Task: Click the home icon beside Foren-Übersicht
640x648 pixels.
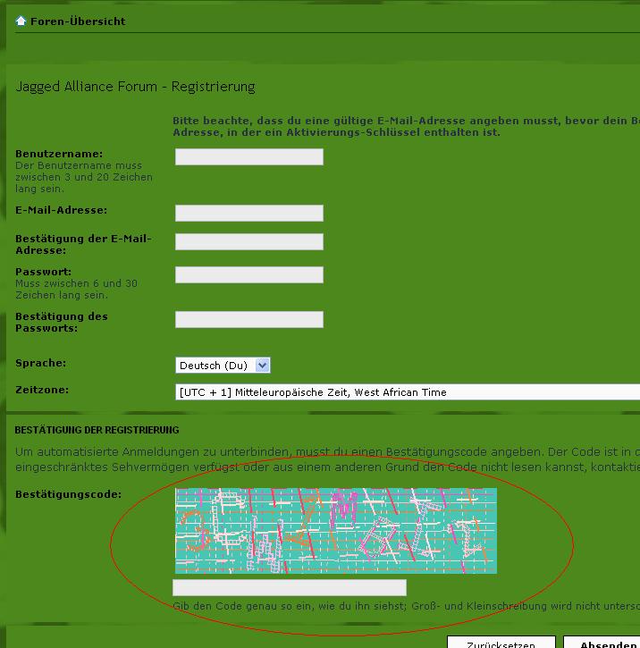Action: point(21,21)
